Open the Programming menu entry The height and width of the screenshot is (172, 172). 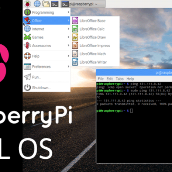tap(46, 12)
